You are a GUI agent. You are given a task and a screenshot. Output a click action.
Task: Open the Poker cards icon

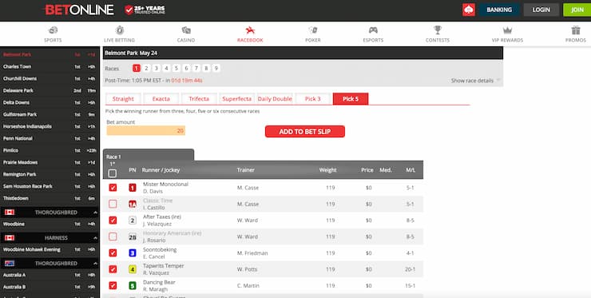[x=313, y=30]
